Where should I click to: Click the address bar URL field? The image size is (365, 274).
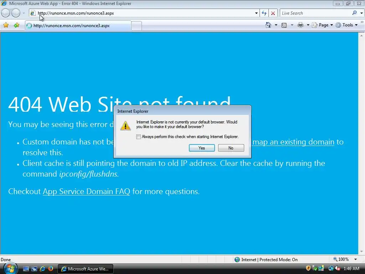pos(144,13)
